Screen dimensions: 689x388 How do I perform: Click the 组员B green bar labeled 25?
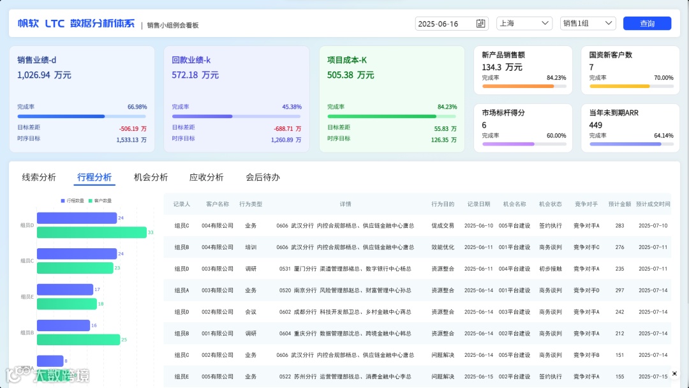coord(78,339)
